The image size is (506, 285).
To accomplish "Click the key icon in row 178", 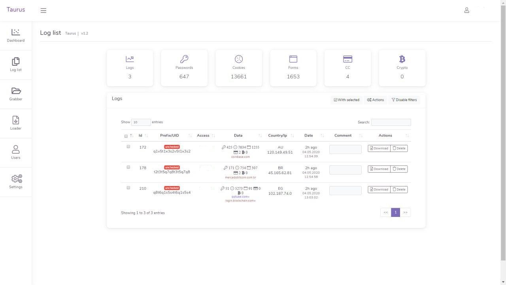I will pos(226,168).
